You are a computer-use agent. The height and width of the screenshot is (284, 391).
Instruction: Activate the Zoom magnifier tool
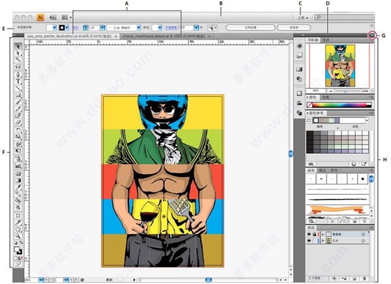pos(18,236)
